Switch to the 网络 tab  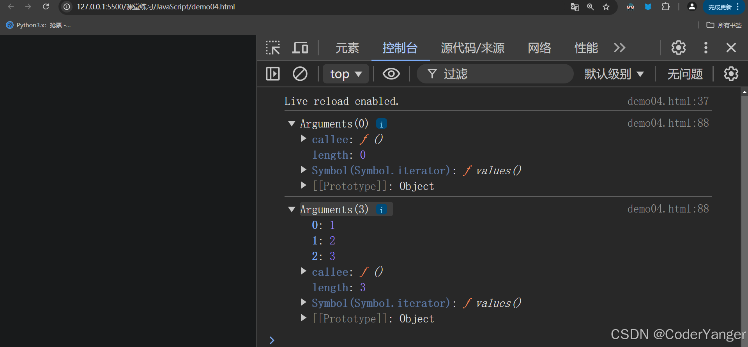pyautogui.click(x=539, y=48)
